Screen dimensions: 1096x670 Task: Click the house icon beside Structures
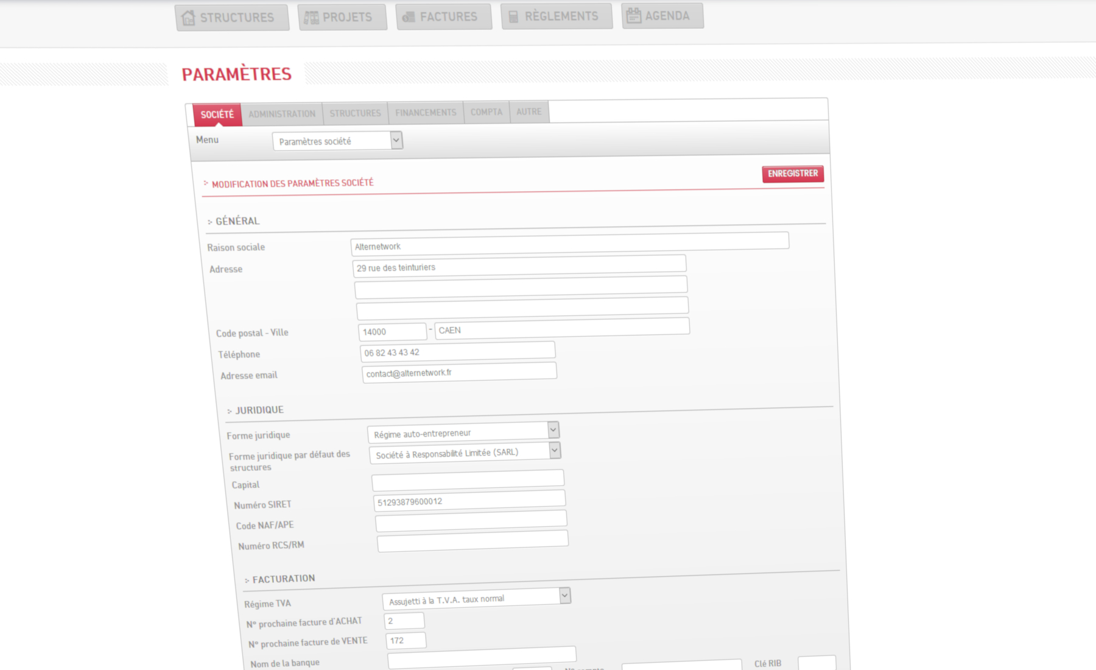coord(188,18)
